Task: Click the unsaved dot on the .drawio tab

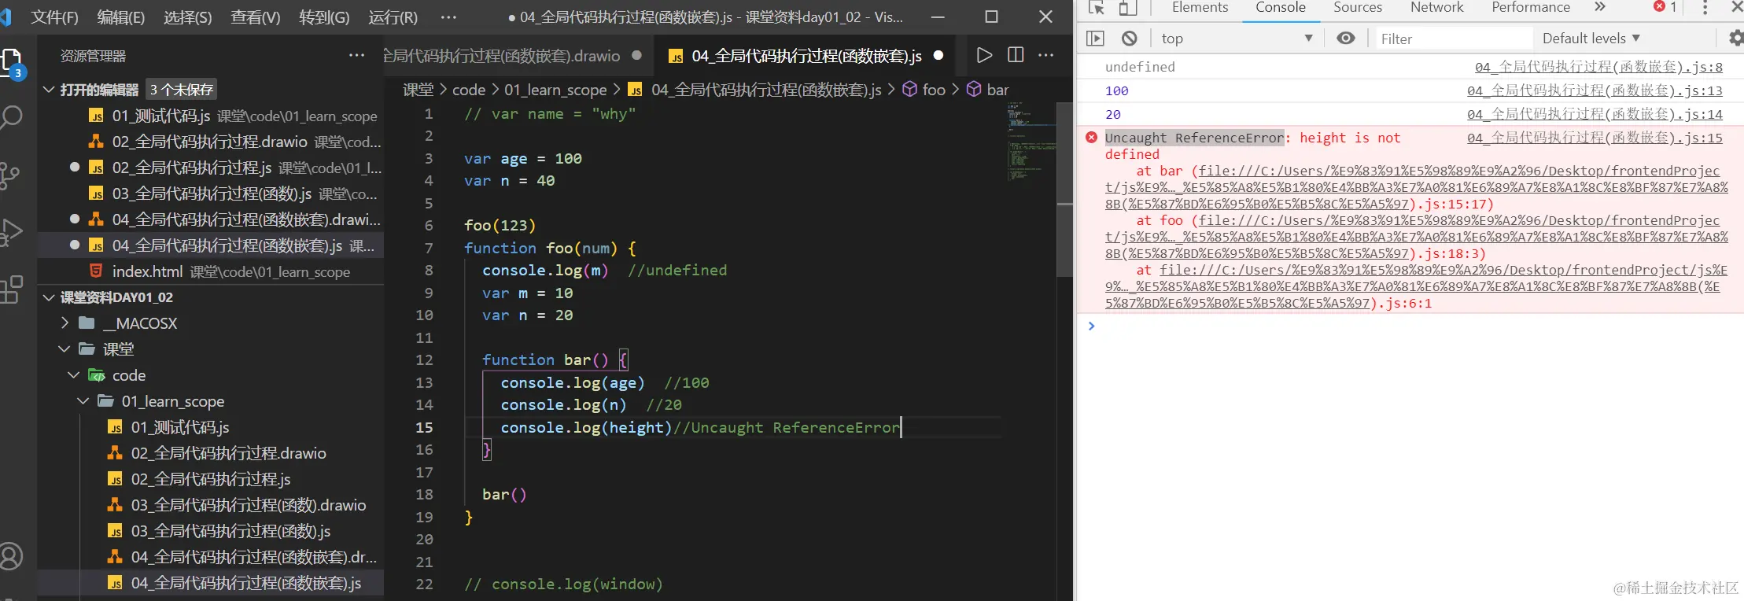Action: 637,56
